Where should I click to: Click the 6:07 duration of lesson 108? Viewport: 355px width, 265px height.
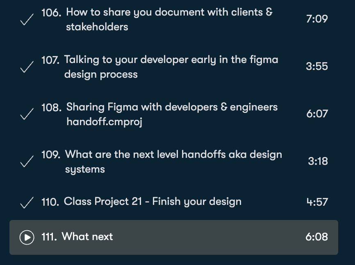point(317,114)
